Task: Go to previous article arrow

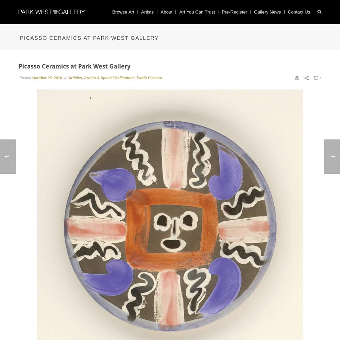Action: point(8,156)
